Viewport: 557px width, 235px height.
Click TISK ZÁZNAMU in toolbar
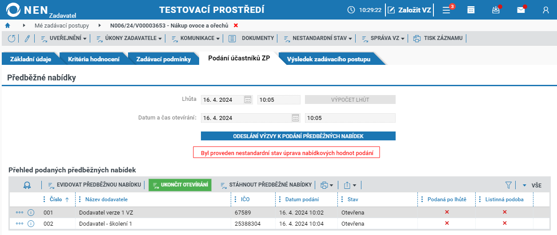tap(438, 39)
